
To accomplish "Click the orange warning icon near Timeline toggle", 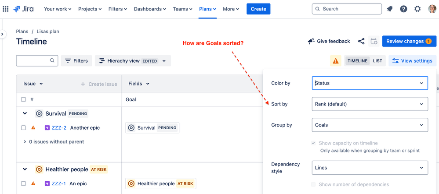I will click(335, 61).
